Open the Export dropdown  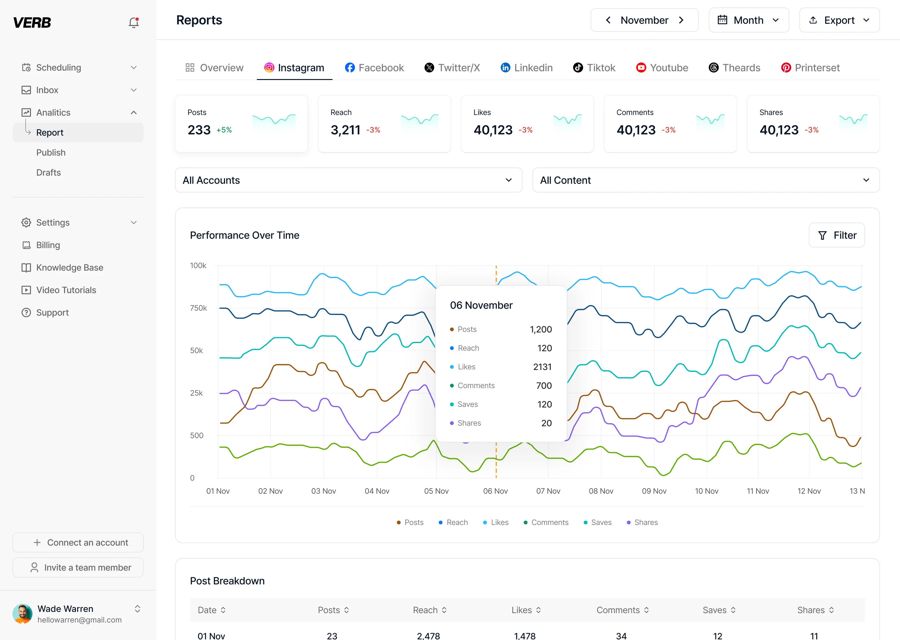pos(839,20)
